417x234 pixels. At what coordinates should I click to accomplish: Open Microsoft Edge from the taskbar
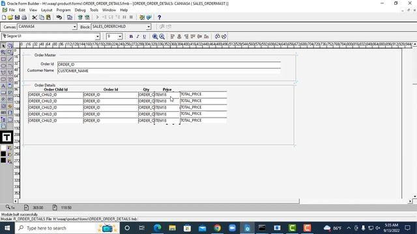pyautogui.click(x=157, y=228)
